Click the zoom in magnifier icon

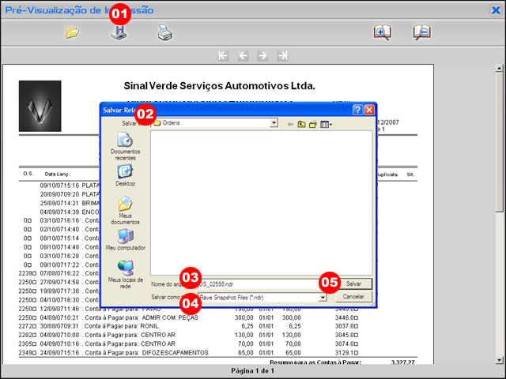(382, 32)
